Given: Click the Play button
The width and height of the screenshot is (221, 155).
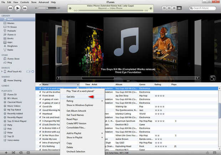Looking at the screenshot, I should click(17, 8).
